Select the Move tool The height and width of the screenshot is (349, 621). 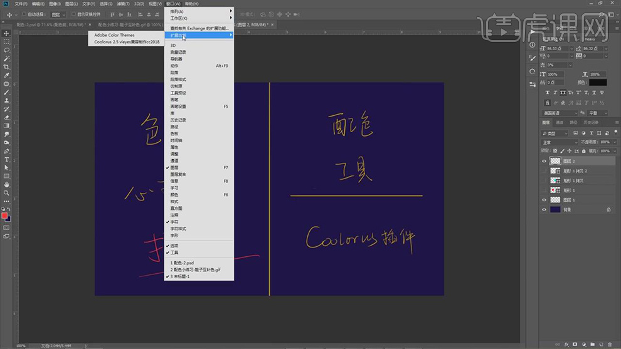[6, 33]
